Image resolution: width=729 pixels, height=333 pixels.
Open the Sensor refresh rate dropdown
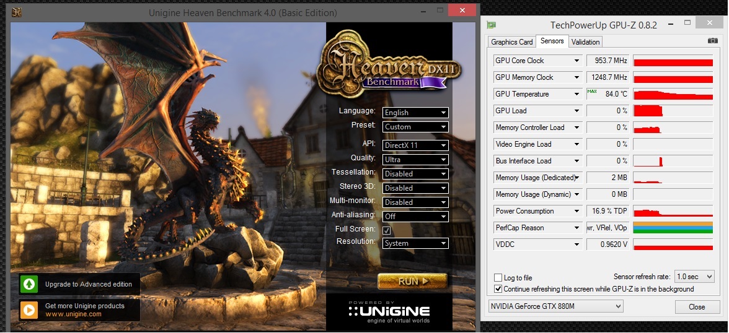coord(694,277)
